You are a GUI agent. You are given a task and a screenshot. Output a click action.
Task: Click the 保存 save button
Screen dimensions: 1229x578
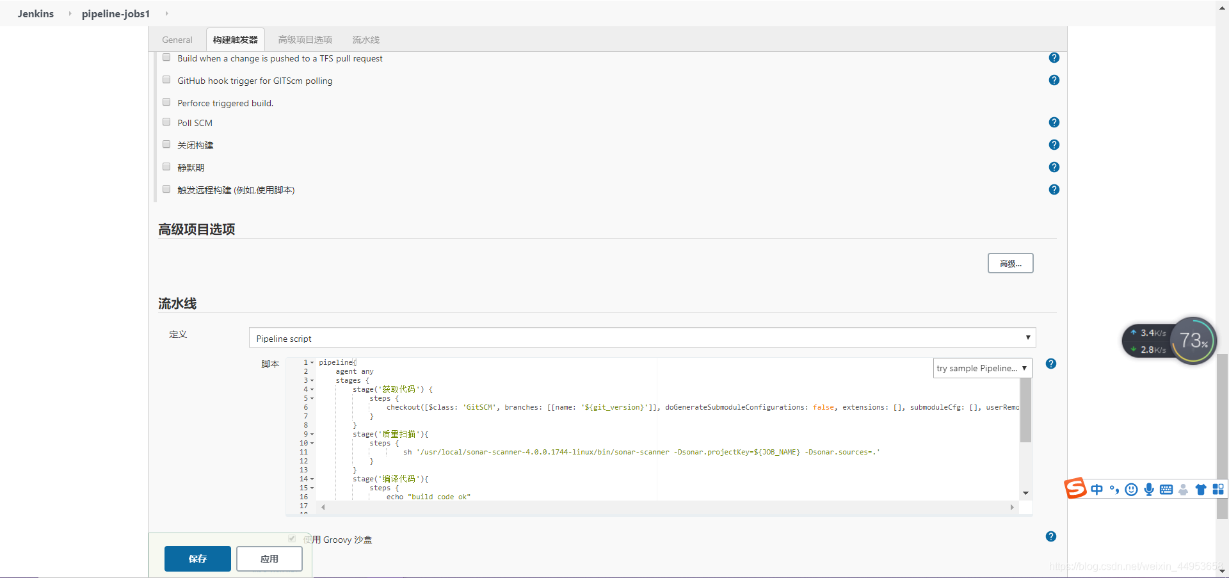(197, 559)
